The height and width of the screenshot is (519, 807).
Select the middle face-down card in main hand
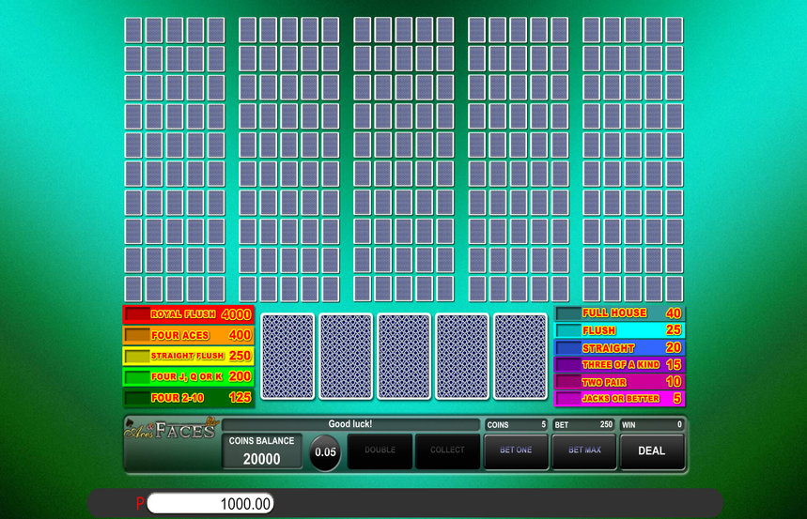coord(404,357)
